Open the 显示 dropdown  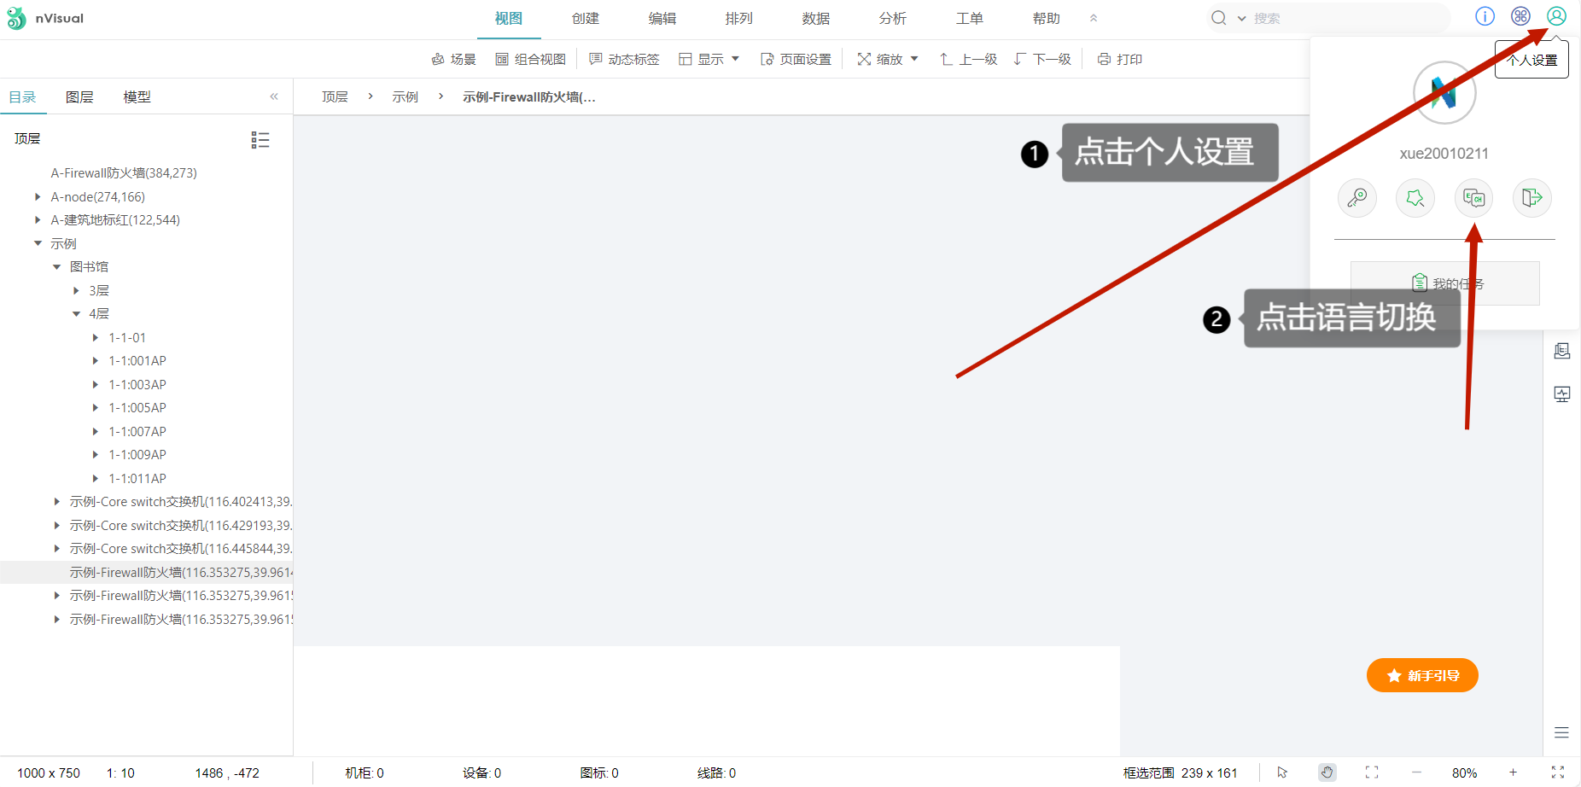point(709,59)
